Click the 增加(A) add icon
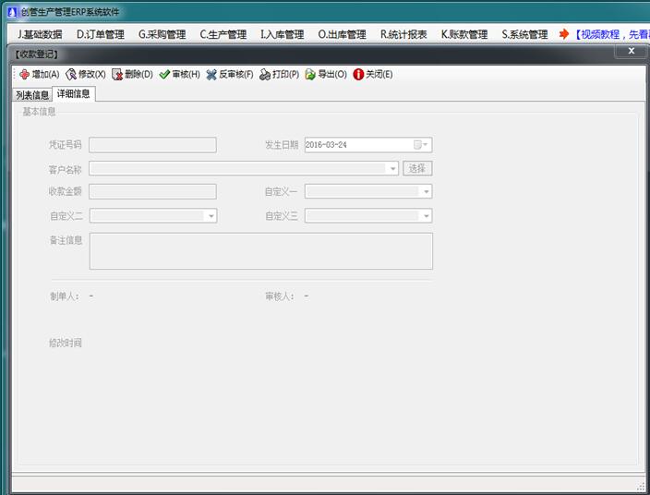Image resolution: width=650 pixels, height=495 pixels. click(23, 74)
